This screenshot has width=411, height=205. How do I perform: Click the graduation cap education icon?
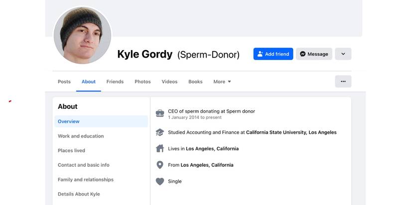pyautogui.click(x=160, y=133)
